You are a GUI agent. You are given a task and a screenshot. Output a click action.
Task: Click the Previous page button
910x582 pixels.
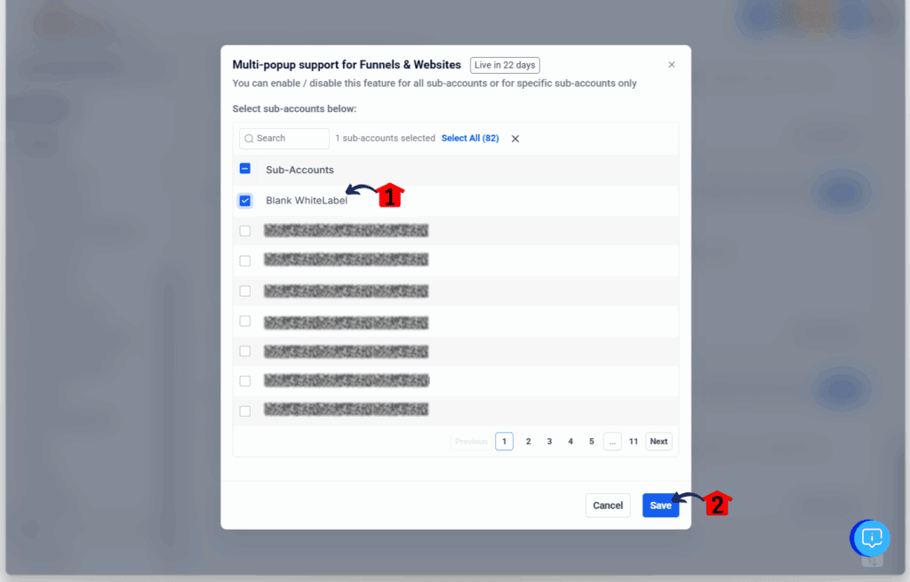point(471,442)
